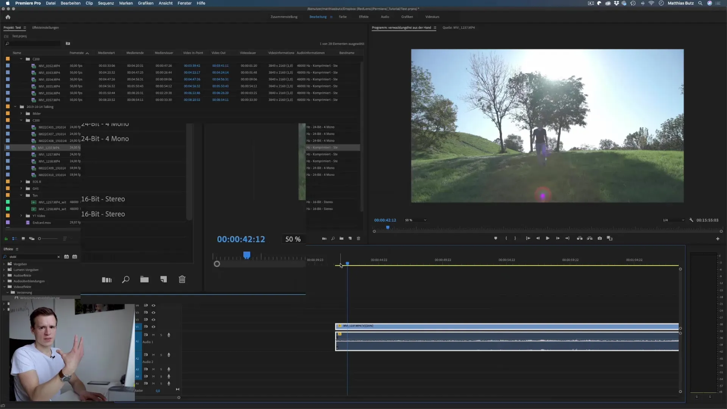Click the program monitor scrub bar playhead
Screen dimensions: 727x409
388,228
